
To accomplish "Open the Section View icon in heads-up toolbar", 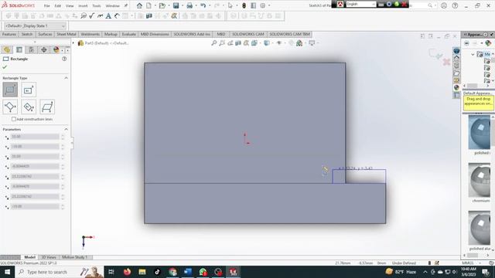I will pos(238,43).
